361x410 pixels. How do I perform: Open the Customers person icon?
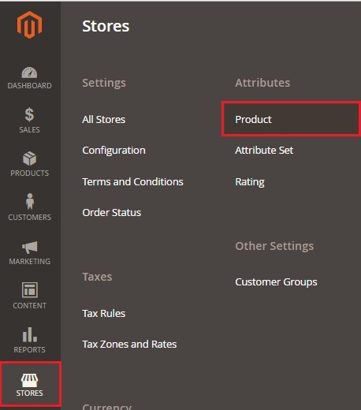point(30,202)
